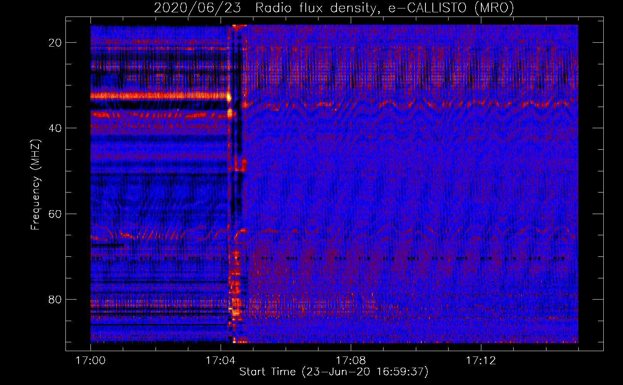This screenshot has width=623, height=385.
Task: Click the '17:00' time tick label
Action: (90, 361)
